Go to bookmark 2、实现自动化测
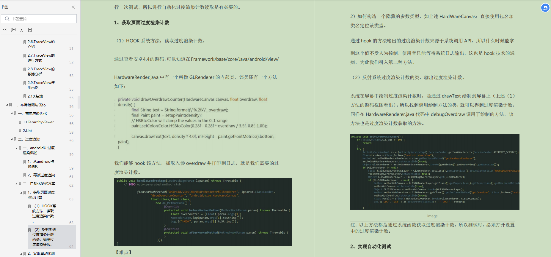 [41, 253]
